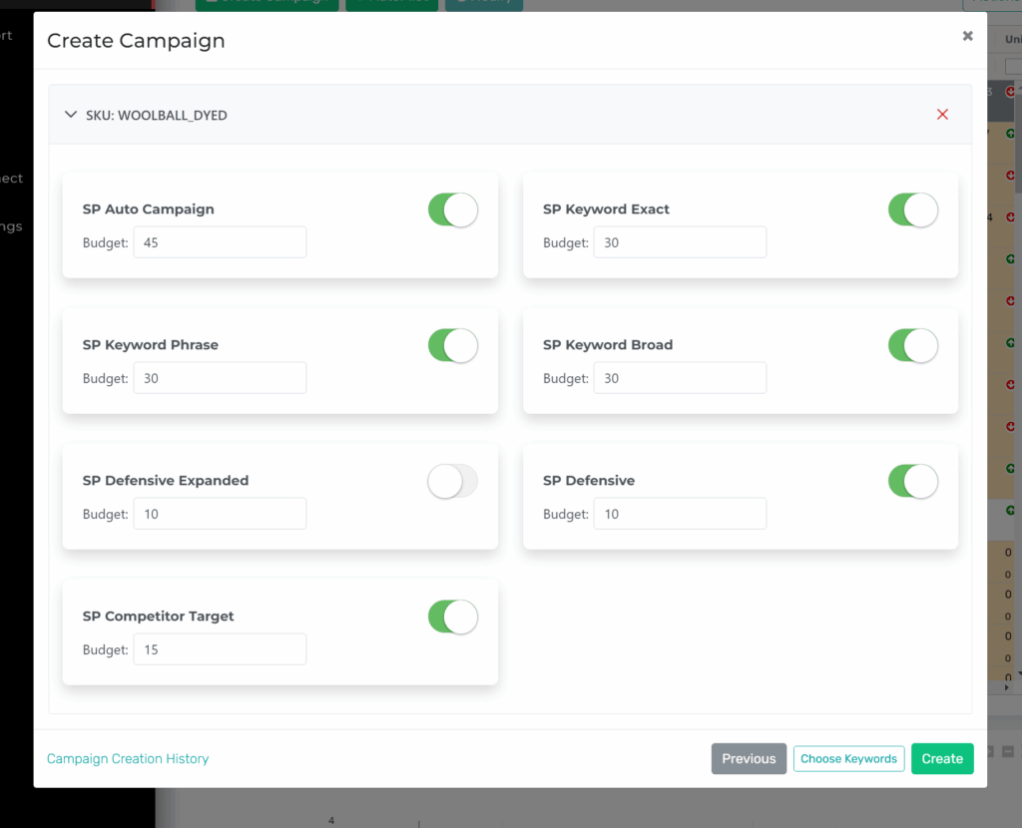Select the SP Keyword Phrase budget field
This screenshot has height=828, width=1022.
coord(220,378)
